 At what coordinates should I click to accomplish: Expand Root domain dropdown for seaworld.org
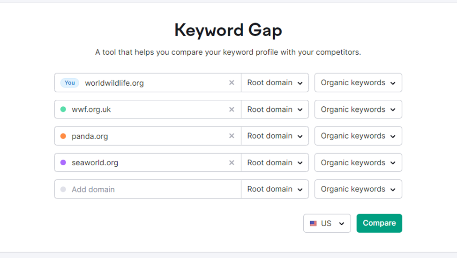coord(275,162)
